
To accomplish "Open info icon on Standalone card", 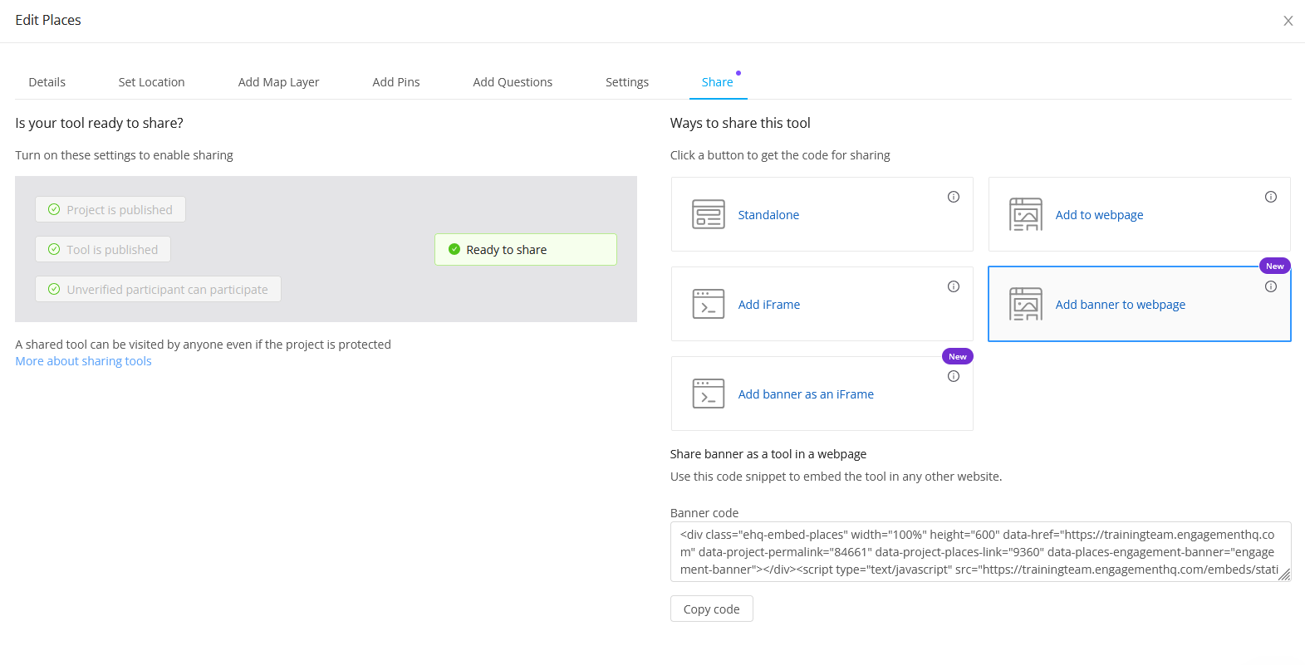I will (954, 197).
